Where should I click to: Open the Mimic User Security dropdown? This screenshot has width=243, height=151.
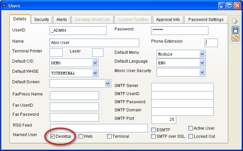tap(202, 72)
